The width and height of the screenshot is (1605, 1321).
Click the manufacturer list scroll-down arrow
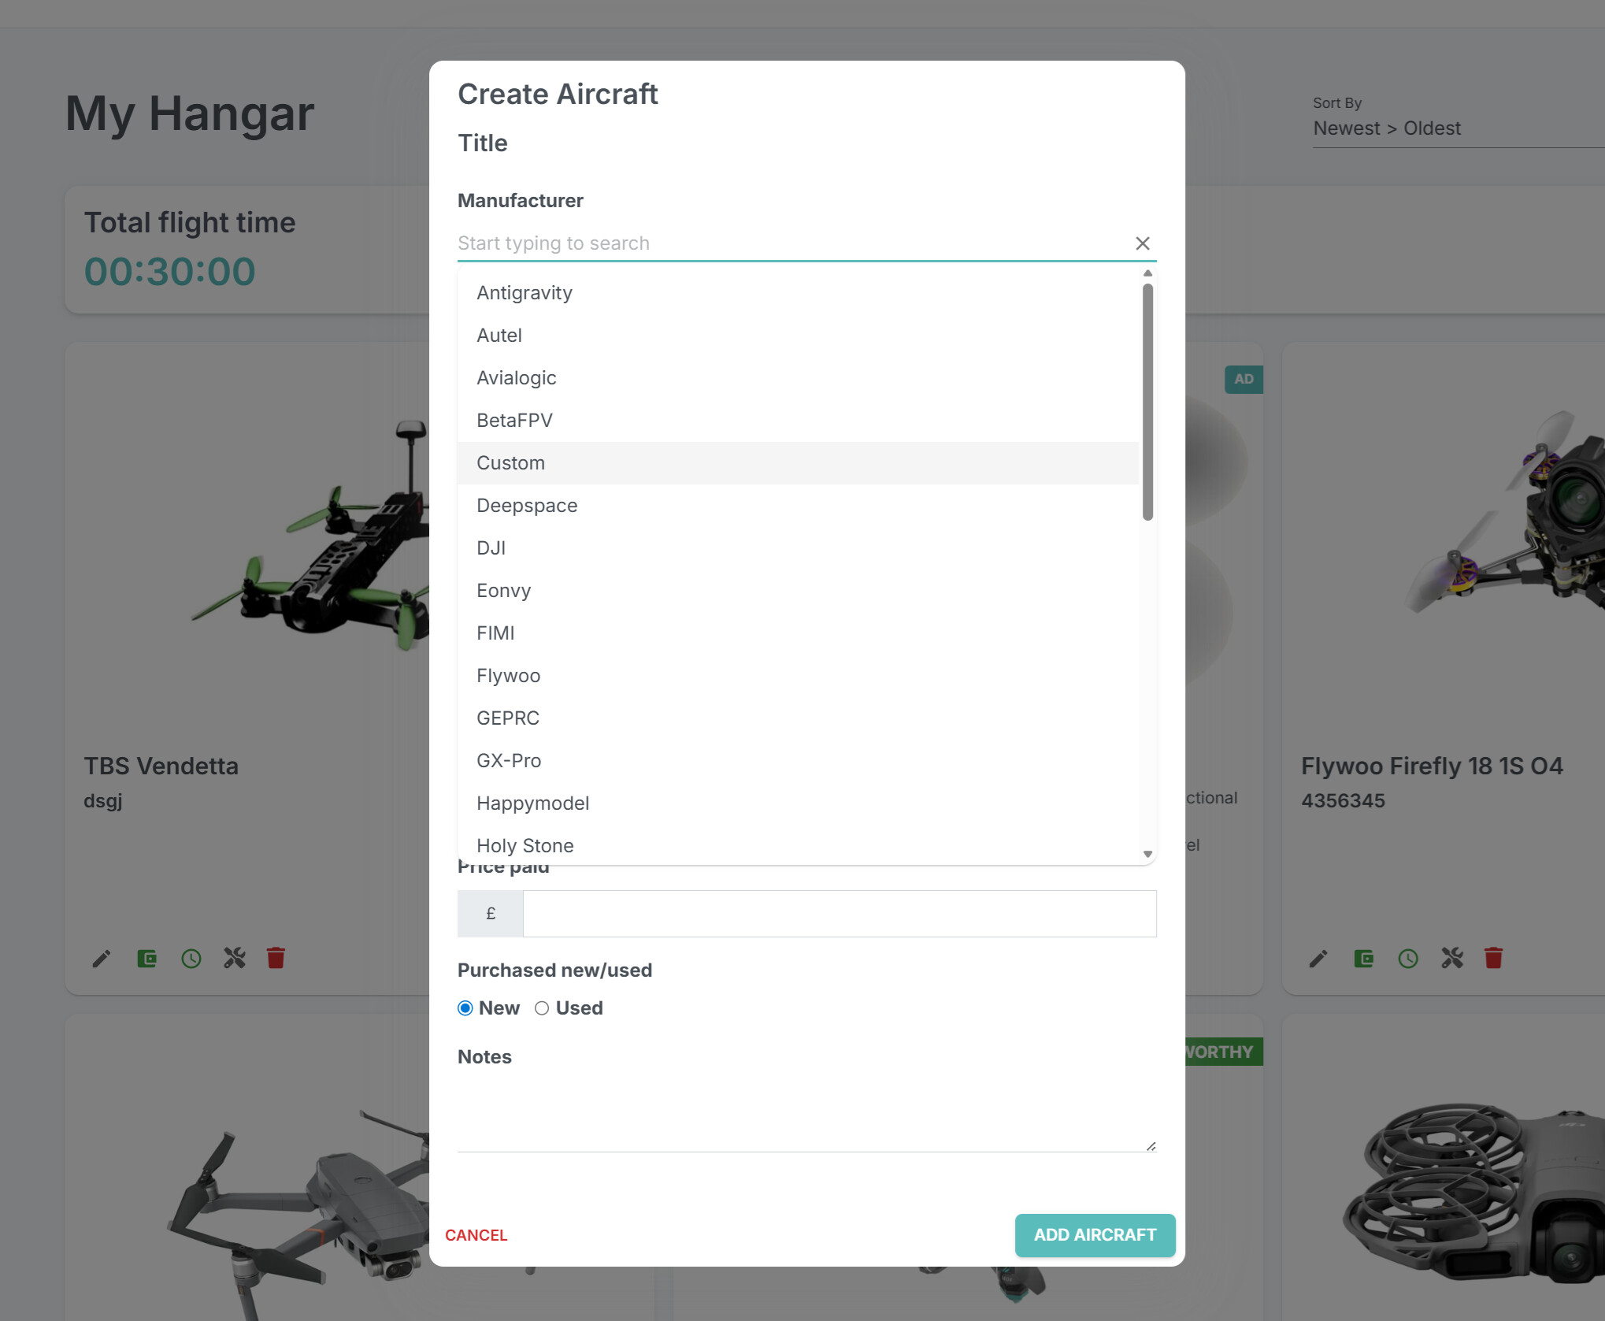(1147, 855)
